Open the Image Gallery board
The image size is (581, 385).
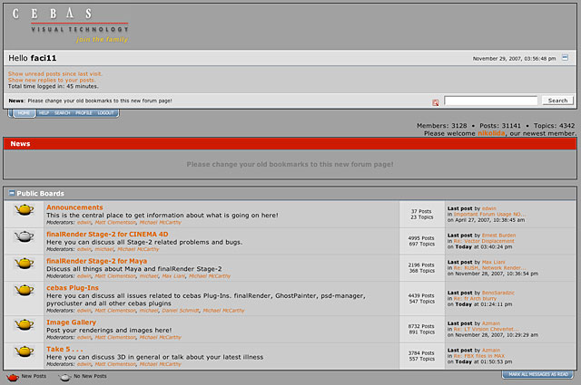71,322
